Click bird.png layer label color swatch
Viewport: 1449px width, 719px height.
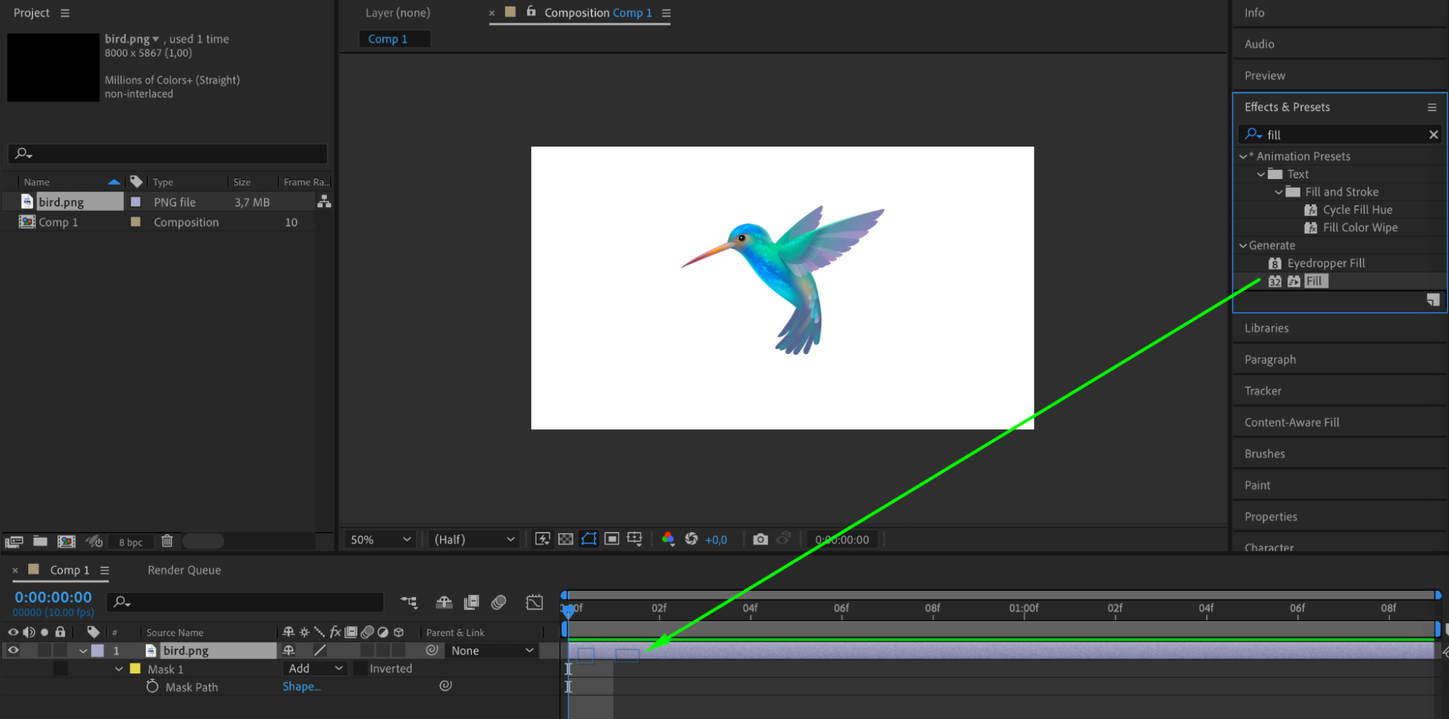coord(97,650)
